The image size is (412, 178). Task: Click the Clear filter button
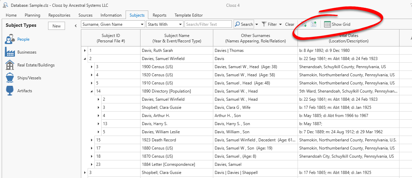[x=289, y=24]
